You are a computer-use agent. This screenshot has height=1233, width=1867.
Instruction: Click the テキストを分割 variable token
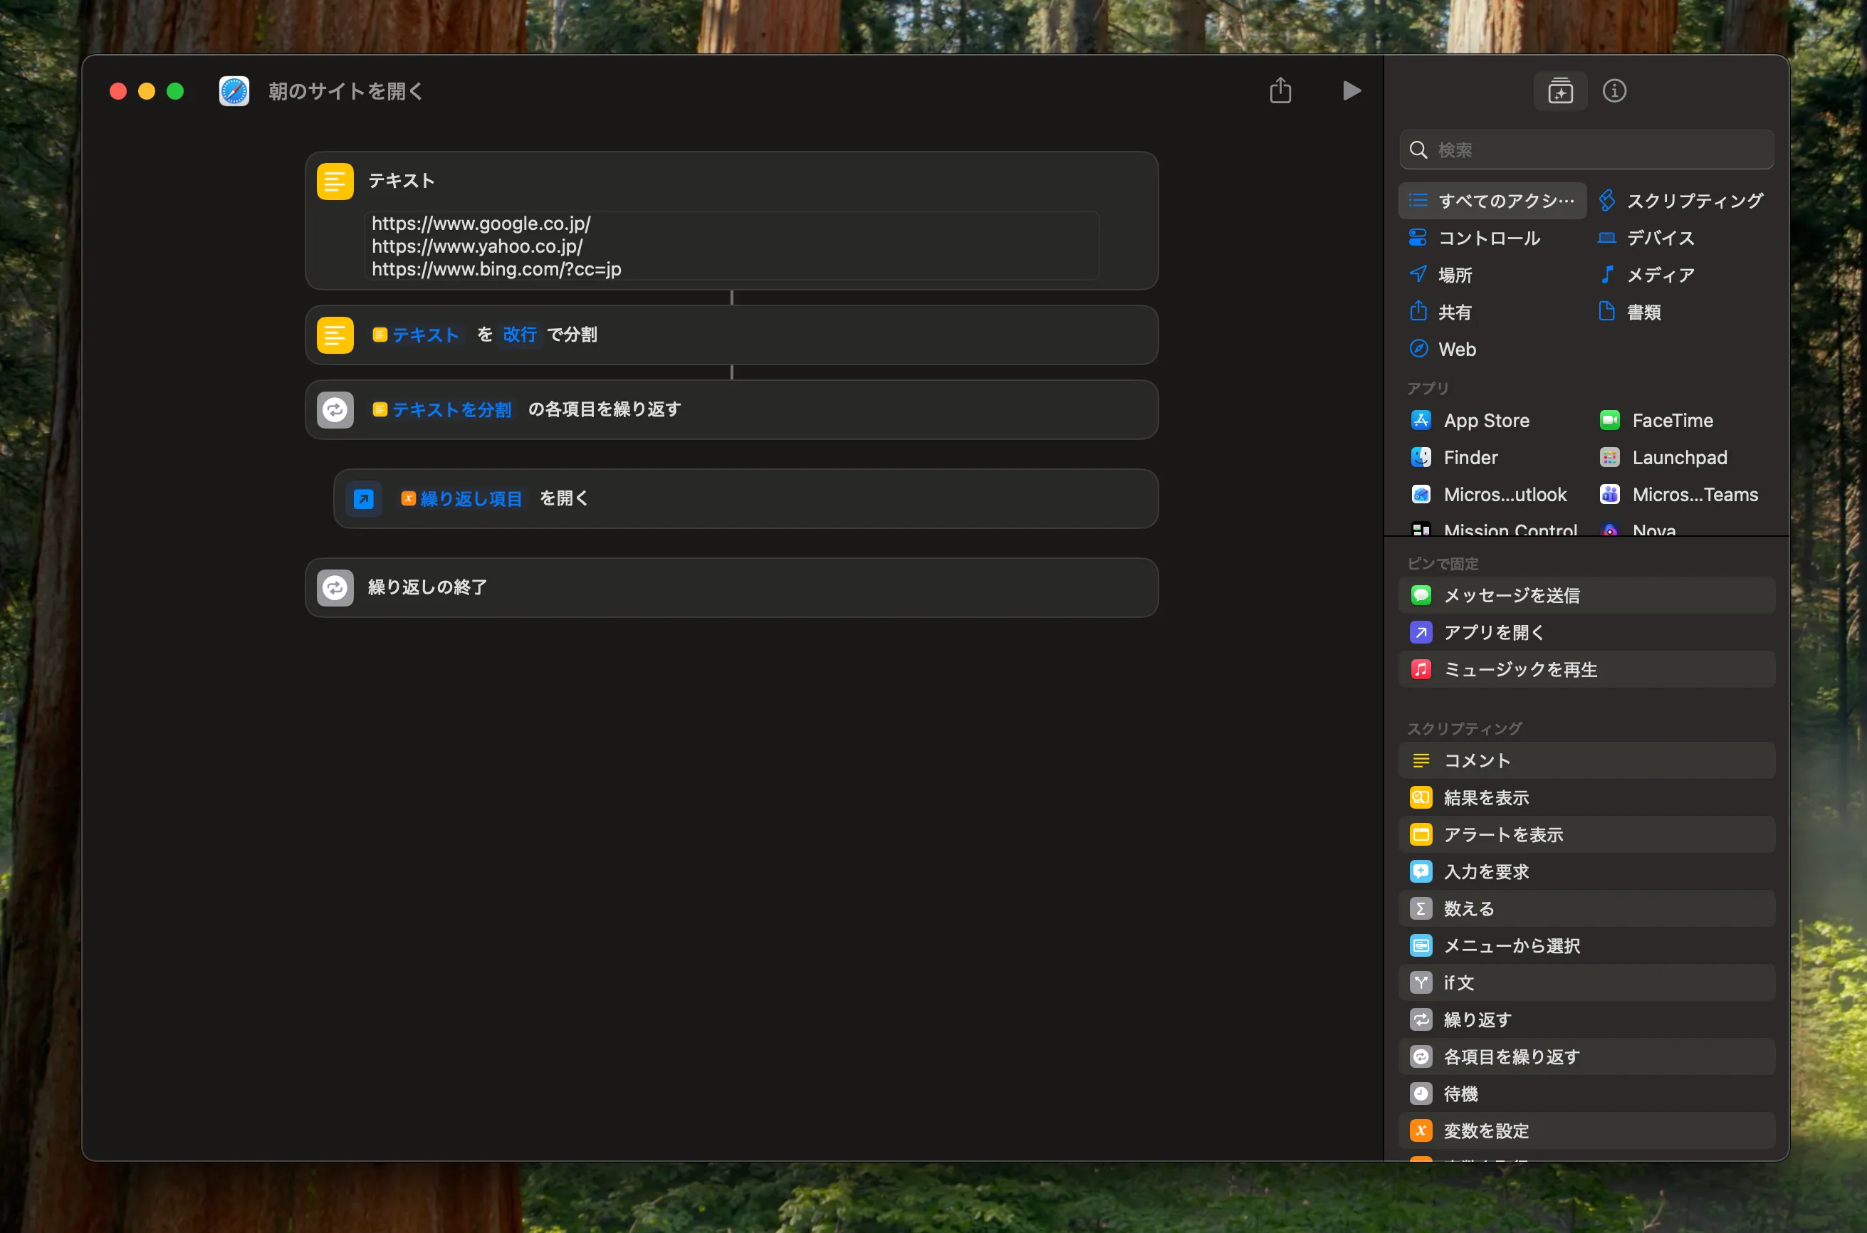[x=442, y=409]
